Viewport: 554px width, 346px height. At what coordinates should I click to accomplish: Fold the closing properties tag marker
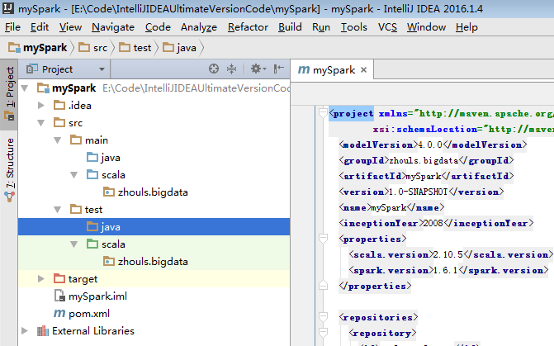click(323, 286)
